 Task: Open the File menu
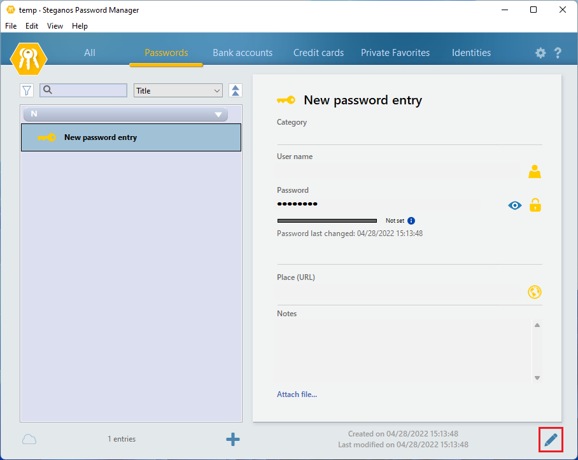coord(11,26)
